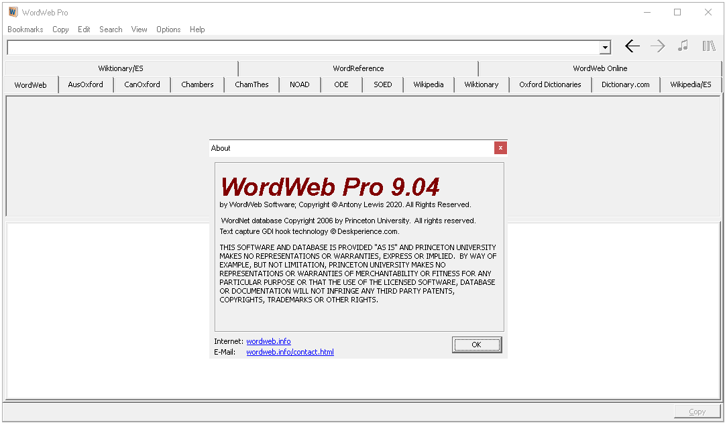Select the Oxford Dictionaries tab
This screenshot has width=725, height=423.
tap(550, 84)
